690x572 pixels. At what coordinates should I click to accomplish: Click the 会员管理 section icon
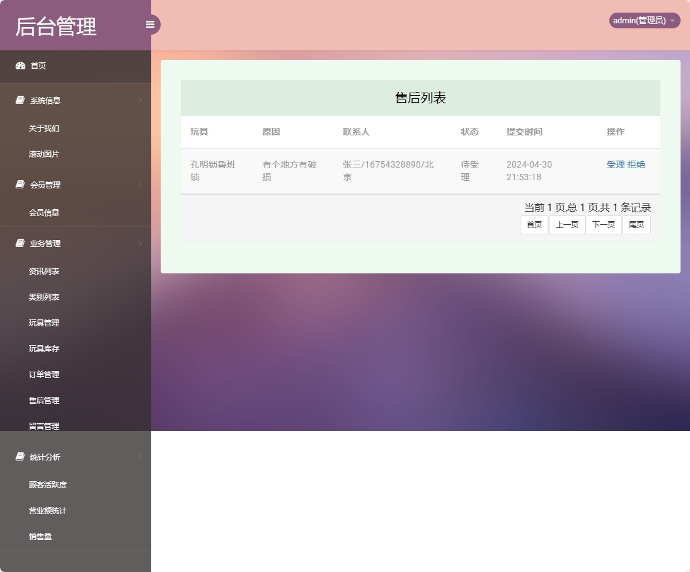coord(19,184)
